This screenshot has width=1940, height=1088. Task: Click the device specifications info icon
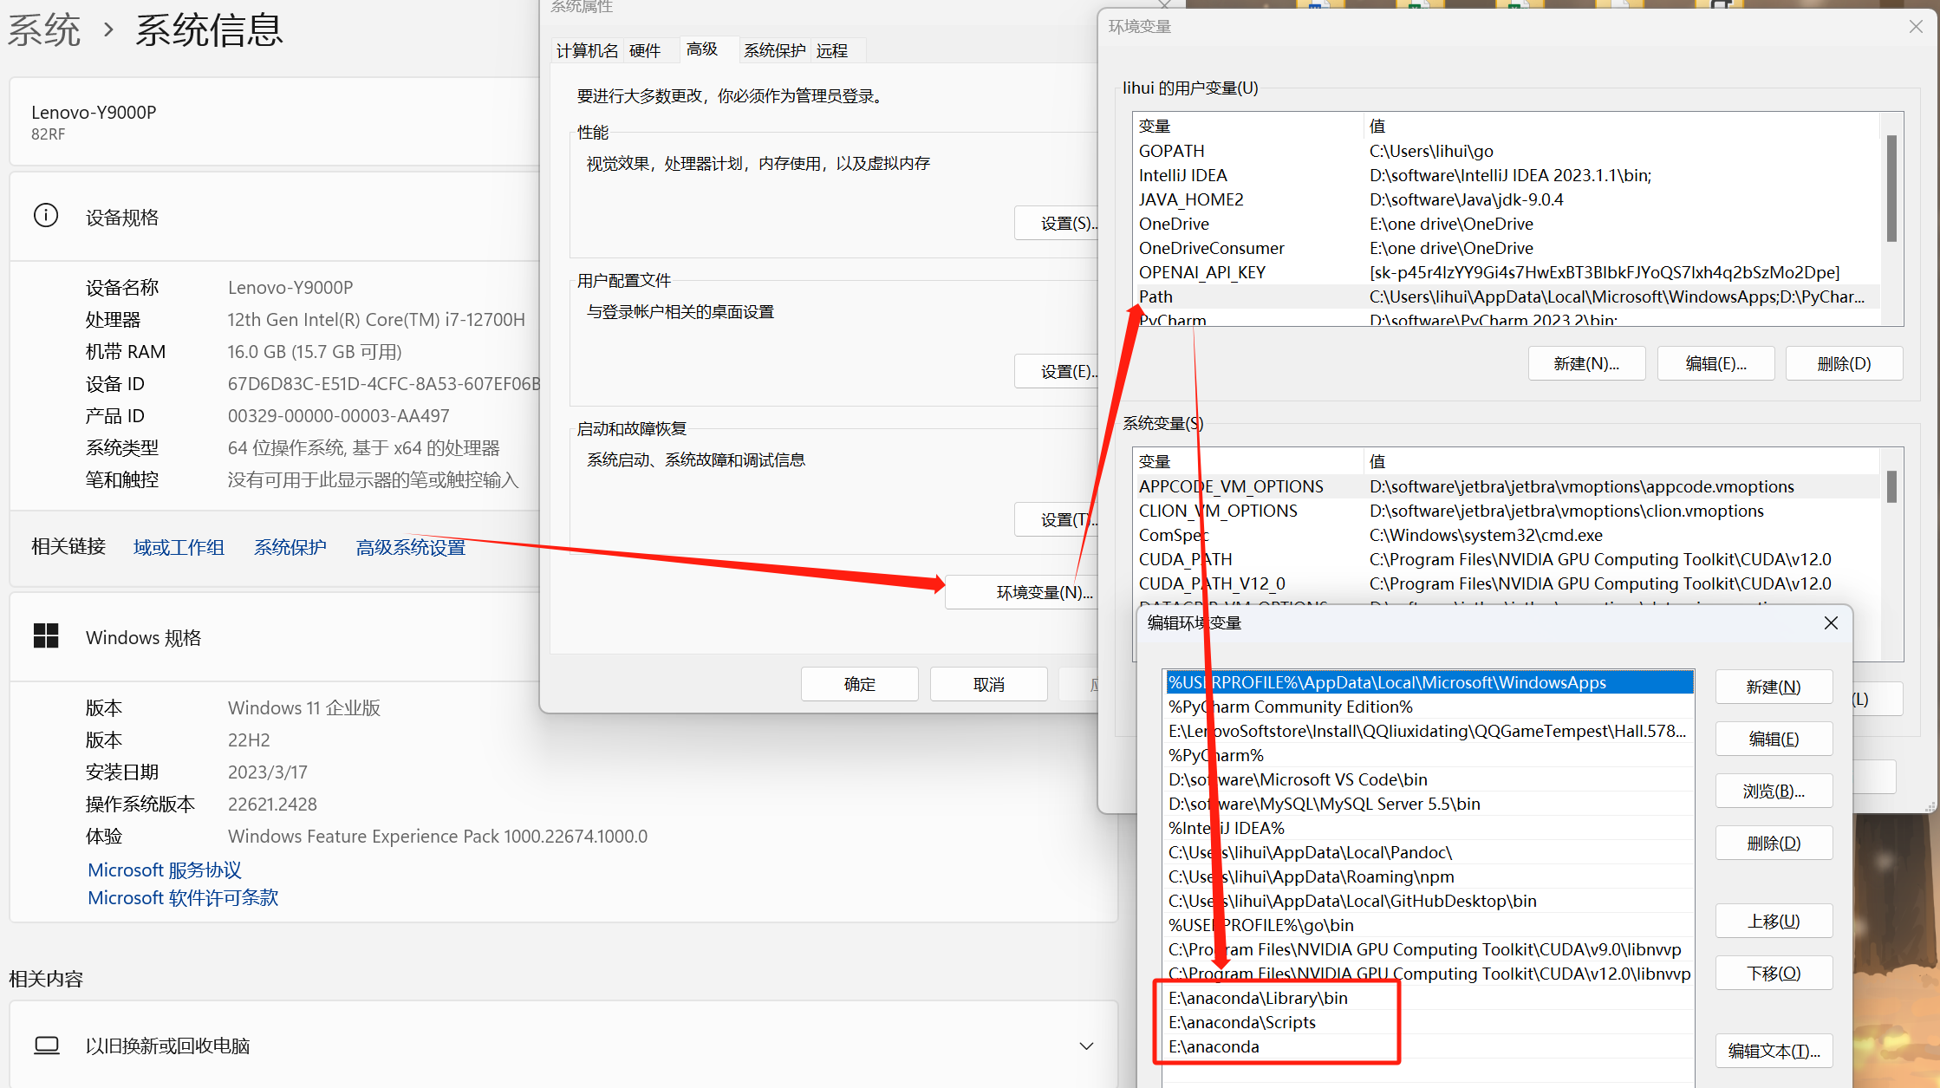click(x=45, y=216)
